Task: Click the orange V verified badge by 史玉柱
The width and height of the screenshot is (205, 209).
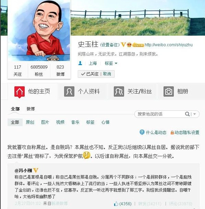Action: tap(123, 45)
